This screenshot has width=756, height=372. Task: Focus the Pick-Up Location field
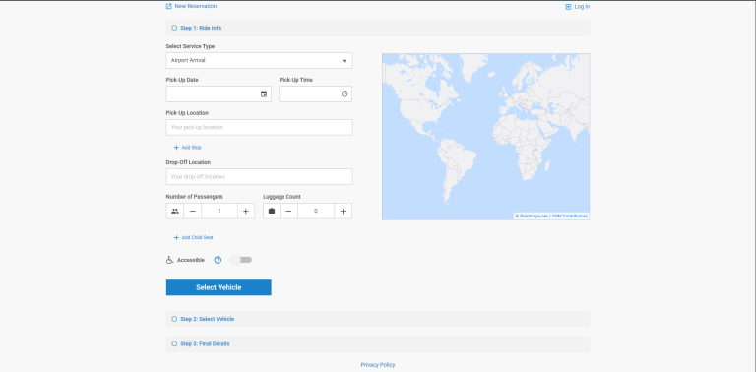click(260, 127)
